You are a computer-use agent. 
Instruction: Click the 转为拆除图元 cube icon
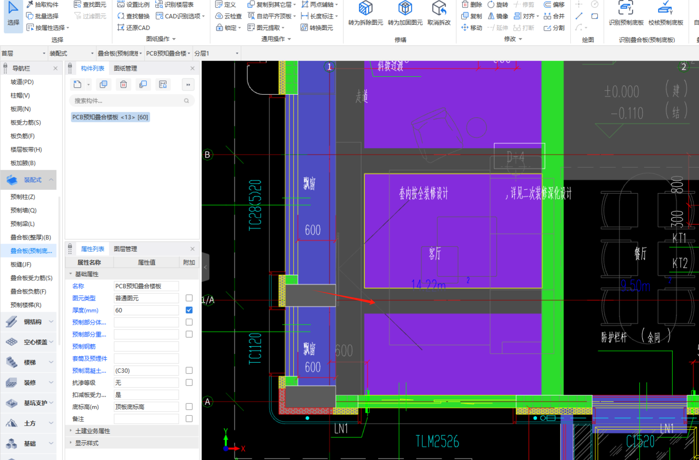[x=365, y=8]
